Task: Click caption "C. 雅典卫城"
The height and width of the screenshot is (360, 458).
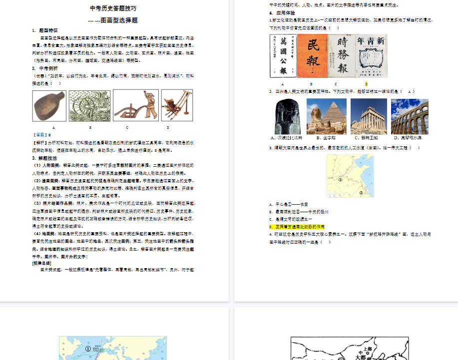Action: pyautogui.click(x=366, y=138)
